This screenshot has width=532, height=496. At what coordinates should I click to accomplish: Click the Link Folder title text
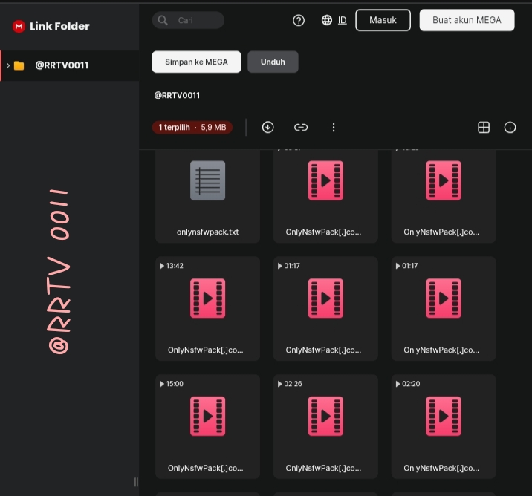coord(59,26)
